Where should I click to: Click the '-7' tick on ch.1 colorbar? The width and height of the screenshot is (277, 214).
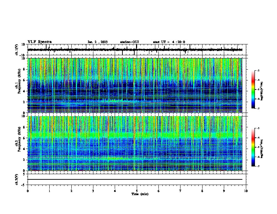pos(258,108)
